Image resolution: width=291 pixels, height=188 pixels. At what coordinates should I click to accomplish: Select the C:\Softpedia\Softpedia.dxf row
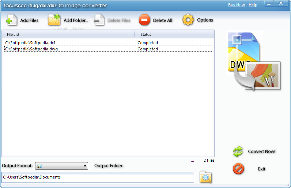click(x=108, y=43)
